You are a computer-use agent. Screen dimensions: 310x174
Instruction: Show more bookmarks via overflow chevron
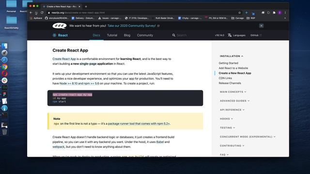point(285,18)
